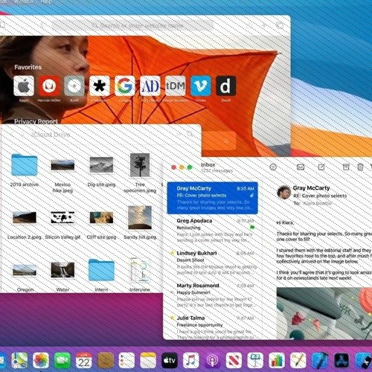Viewport: 372px width, 372px height.
Task: Open Calendar showing 22 in Dock
Action: (84, 360)
